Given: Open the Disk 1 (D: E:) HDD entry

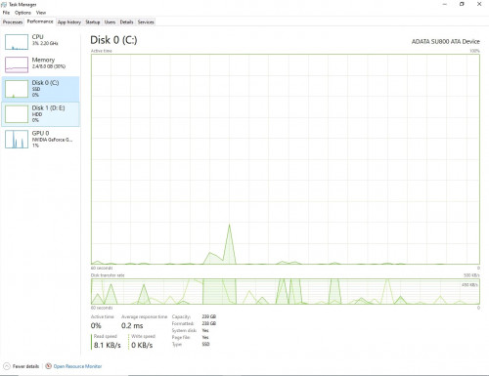Looking at the screenshot, I should pos(41,114).
